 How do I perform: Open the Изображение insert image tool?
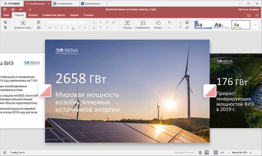(143, 25)
